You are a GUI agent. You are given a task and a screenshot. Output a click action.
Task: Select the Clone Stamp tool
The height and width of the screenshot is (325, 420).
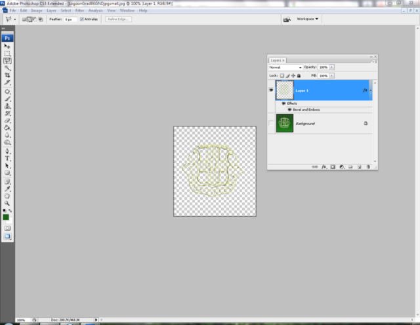7,106
